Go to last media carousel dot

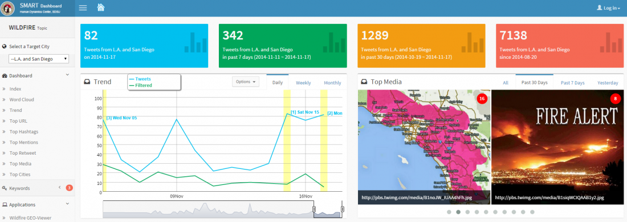532,212
